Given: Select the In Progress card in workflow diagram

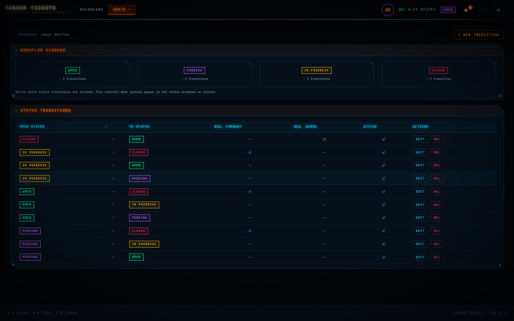Looking at the screenshot, I should 317,74.
